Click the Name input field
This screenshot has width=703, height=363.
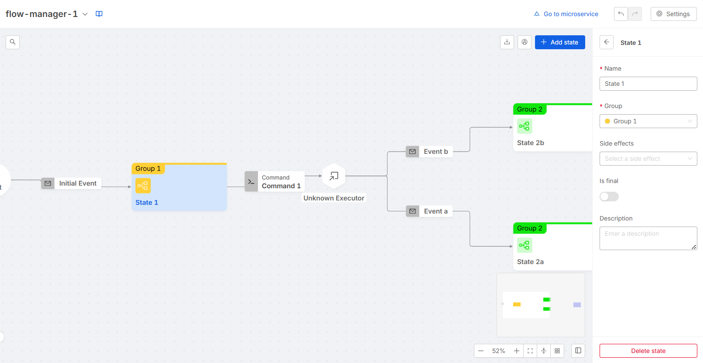(x=648, y=84)
